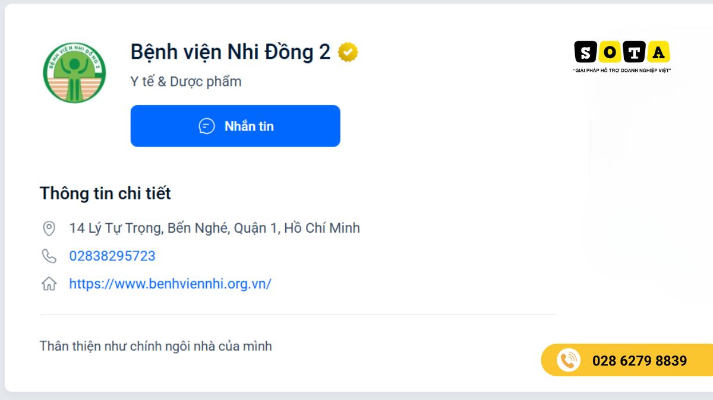Click the yellow A tile of SOTA logo
This screenshot has width=713, height=400.
[658, 52]
